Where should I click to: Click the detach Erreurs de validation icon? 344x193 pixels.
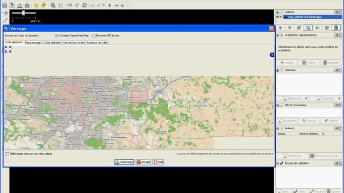[336, 164]
